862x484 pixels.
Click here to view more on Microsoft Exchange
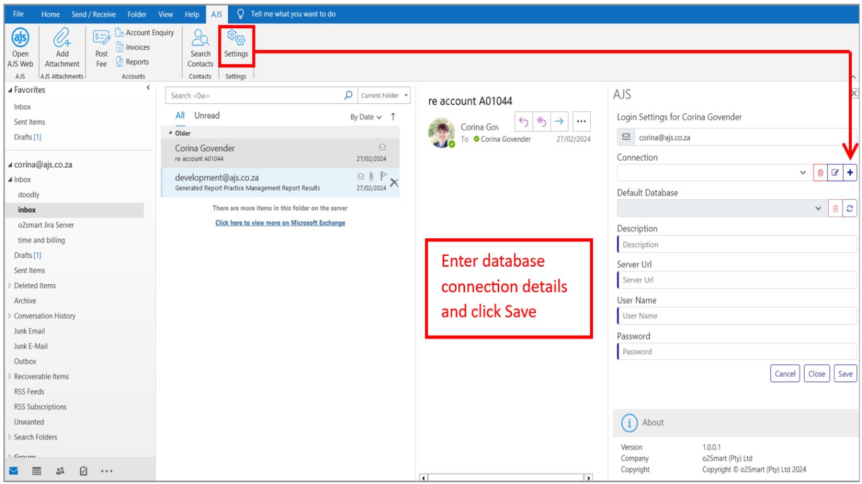pyautogui.click(x=280, y=222)
